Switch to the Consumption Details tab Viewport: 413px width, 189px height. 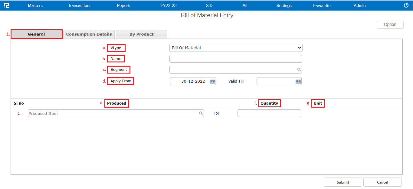89,34
